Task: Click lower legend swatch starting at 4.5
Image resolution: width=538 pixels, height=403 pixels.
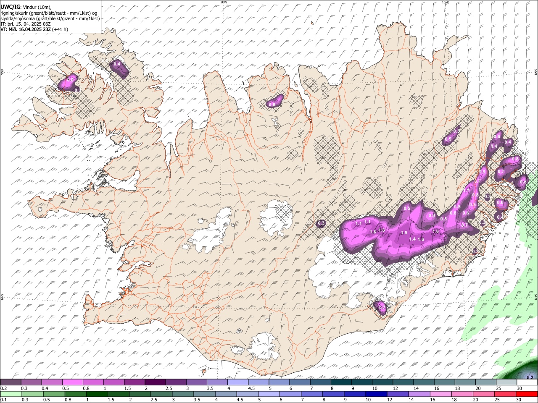Action: pos(247,394)
